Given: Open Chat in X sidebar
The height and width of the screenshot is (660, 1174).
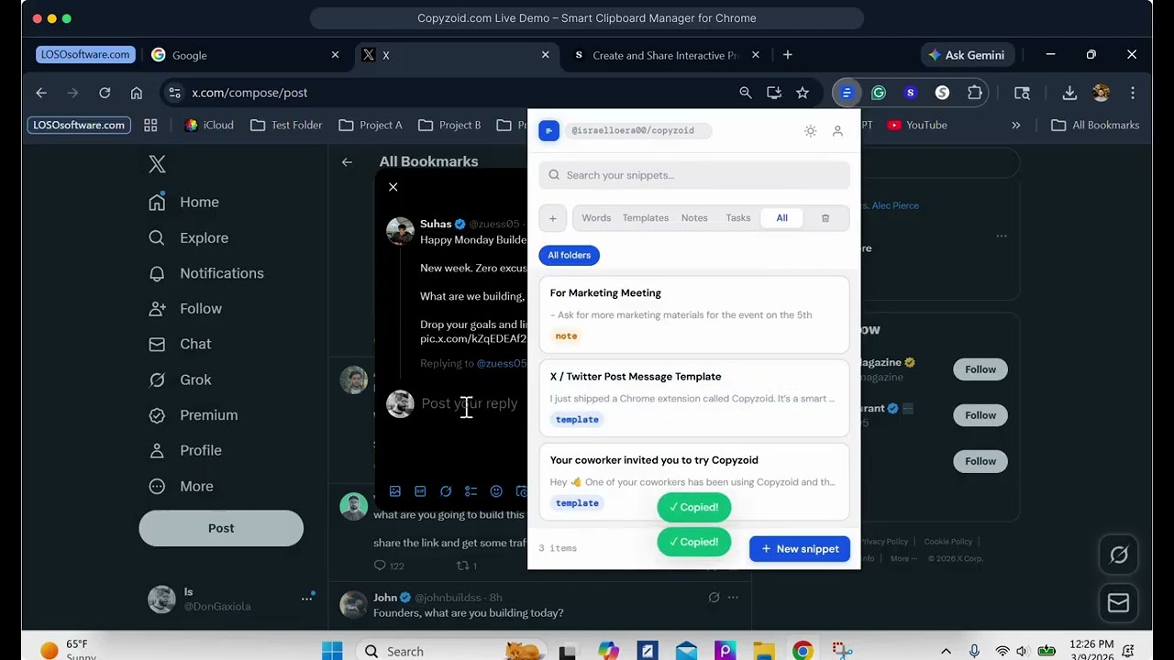Looking at the screenshot, I should point(180,344).
